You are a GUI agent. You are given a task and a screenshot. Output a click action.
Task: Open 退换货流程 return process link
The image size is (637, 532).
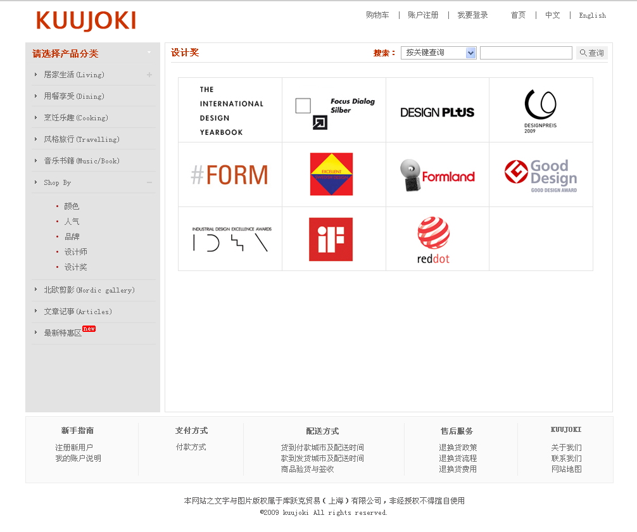click(458, 459)
